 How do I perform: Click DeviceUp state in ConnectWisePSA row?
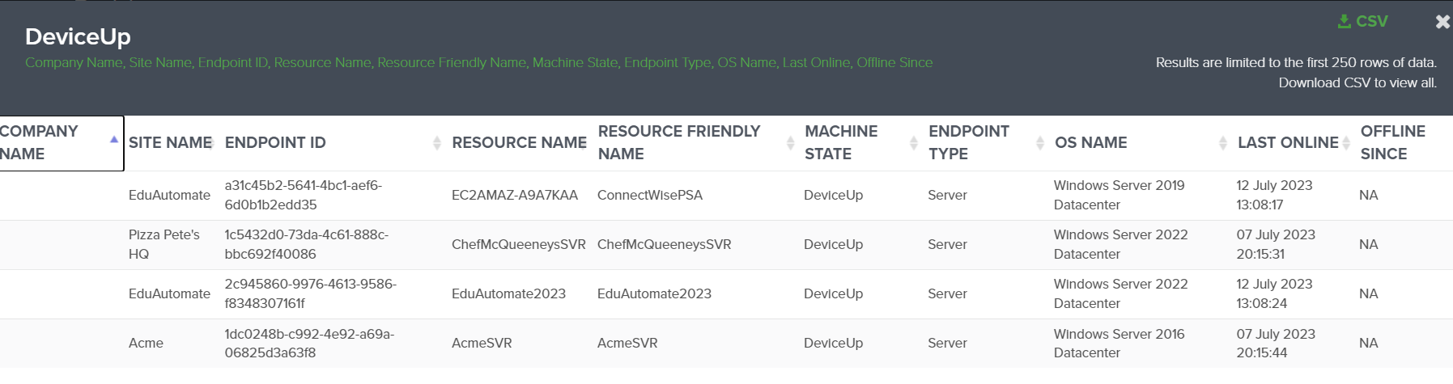pyautogui.click(x=833, y=196)
